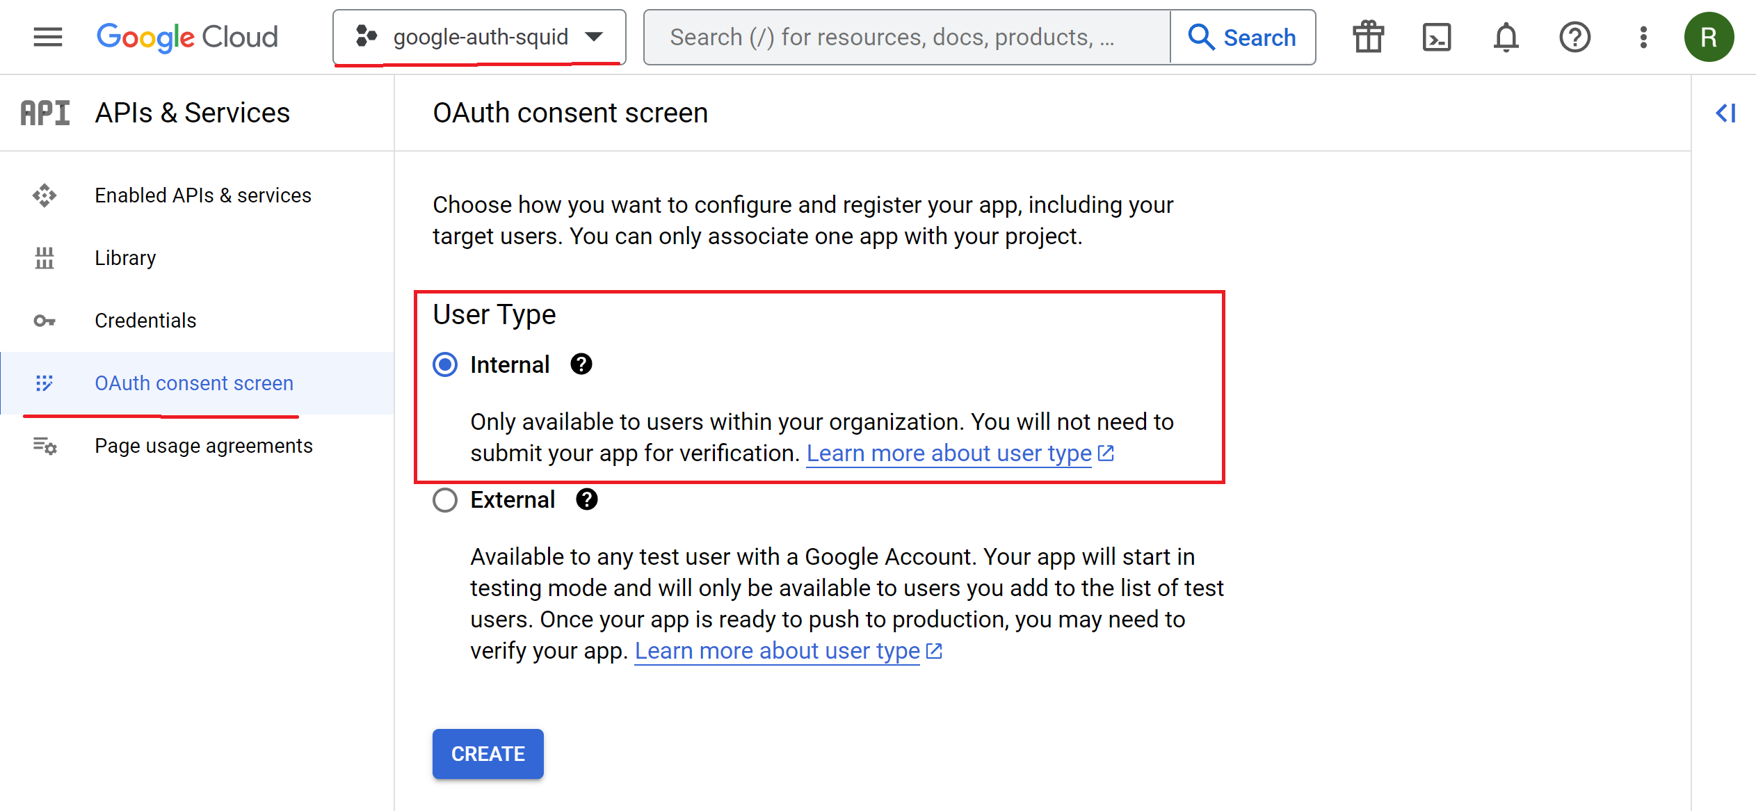This screenshot has height=811, width=1756.
Task: Open the Credentials page
Action: 198,321
